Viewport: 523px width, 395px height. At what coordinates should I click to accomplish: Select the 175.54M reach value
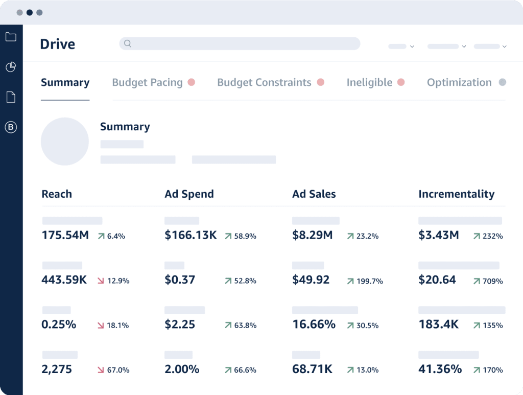point(65,235)
